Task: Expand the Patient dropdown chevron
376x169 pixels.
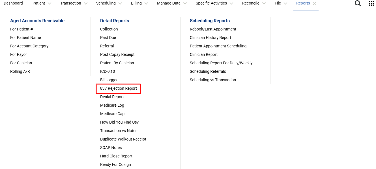Action: point(50,3)
